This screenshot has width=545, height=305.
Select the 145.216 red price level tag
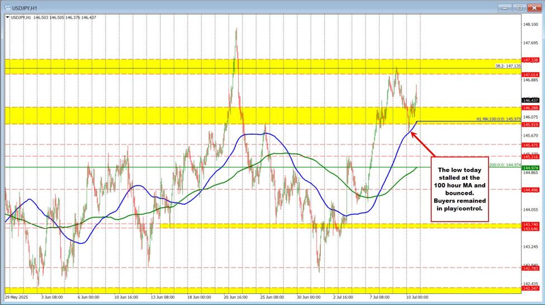tap(531, 157)
